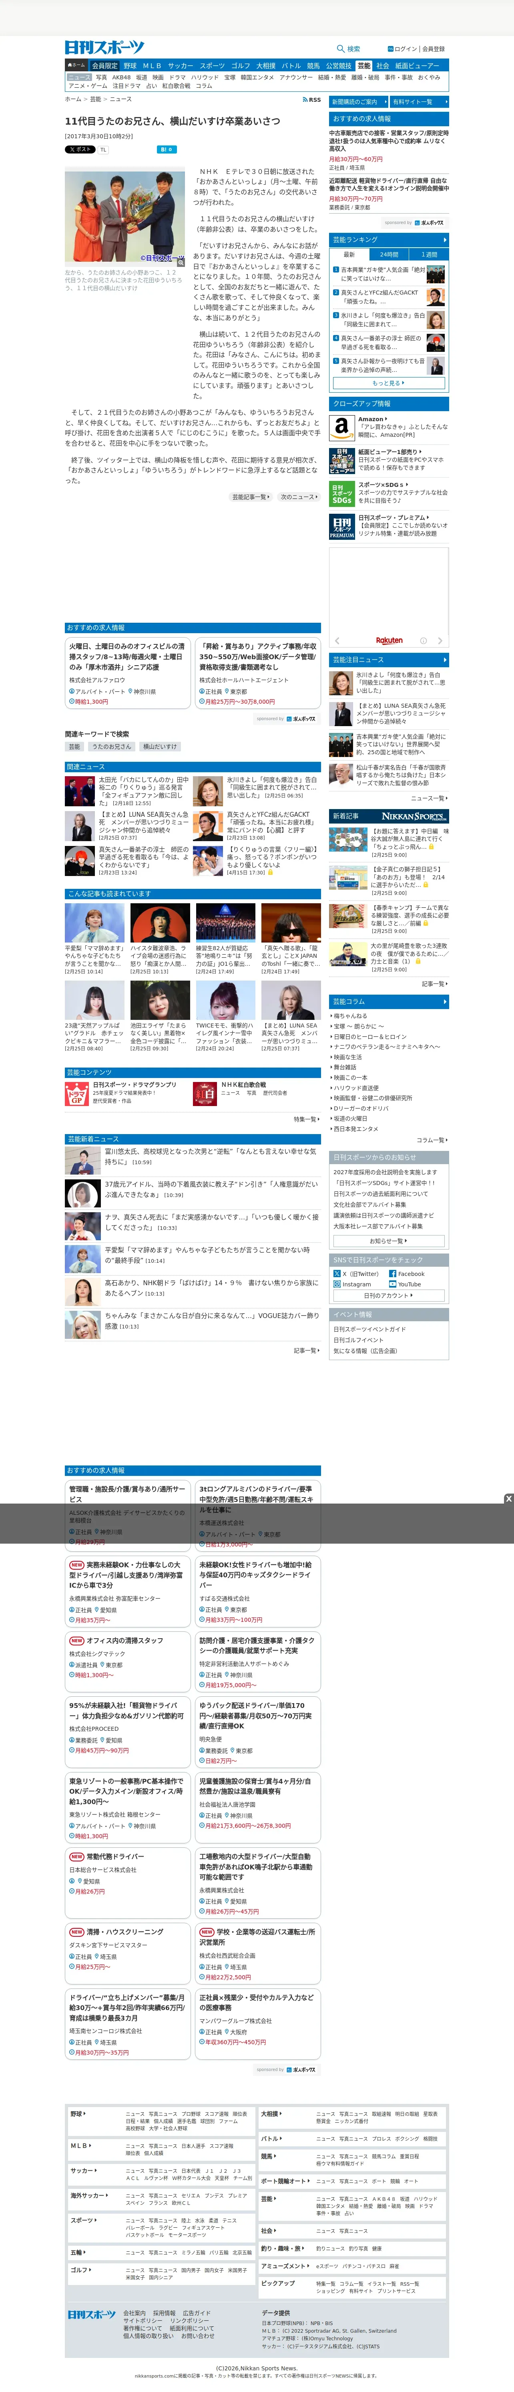
Task: Expand 芸能ランキング header arrow
Action: [444, 240]
